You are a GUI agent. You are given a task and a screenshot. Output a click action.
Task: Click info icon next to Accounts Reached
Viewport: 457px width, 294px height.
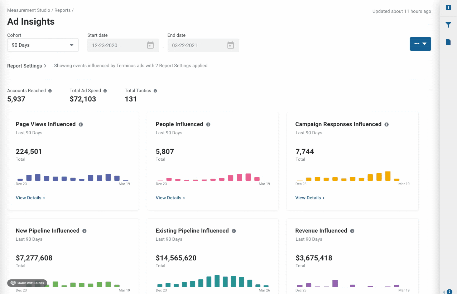pyautogui.click(x=50, y=91)
